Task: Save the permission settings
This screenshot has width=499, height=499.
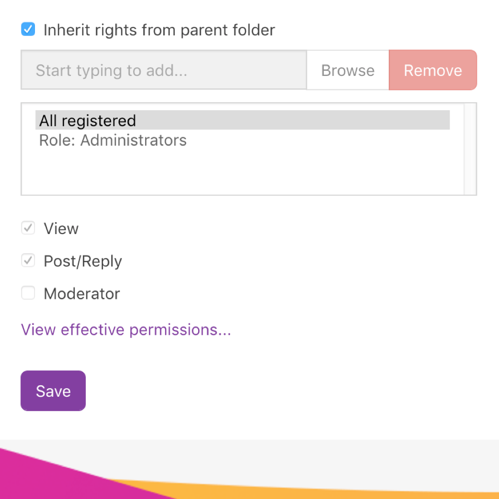Action: (x=53, y=391)
